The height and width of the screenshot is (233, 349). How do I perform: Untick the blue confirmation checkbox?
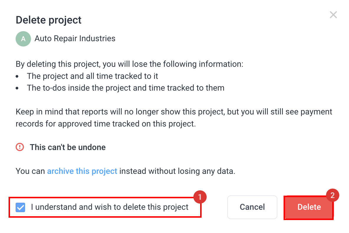[x=20, y=207]
